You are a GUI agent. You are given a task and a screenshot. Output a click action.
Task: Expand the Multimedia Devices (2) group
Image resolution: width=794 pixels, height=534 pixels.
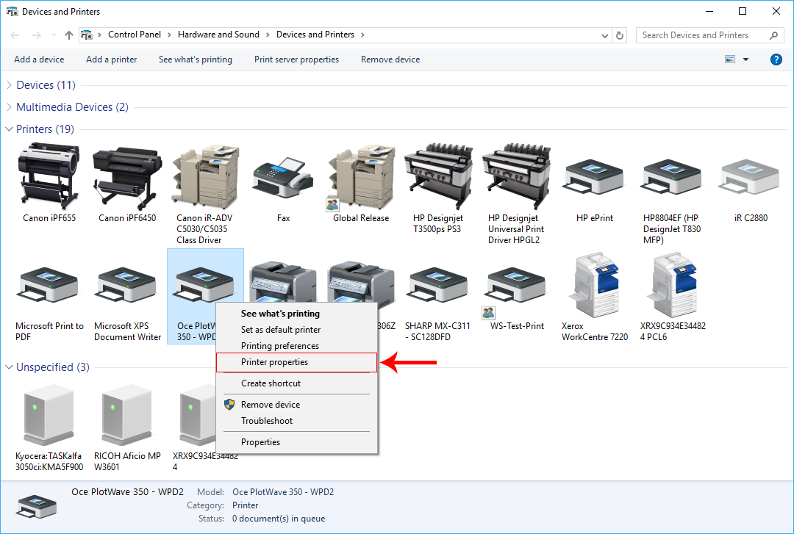tap(9, 107)
